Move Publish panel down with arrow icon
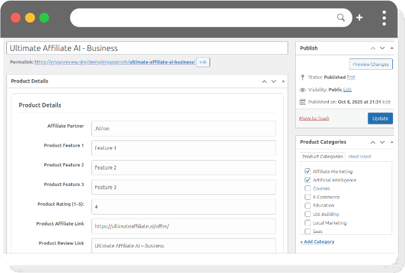The image size is (405, 273). point(381,48)
